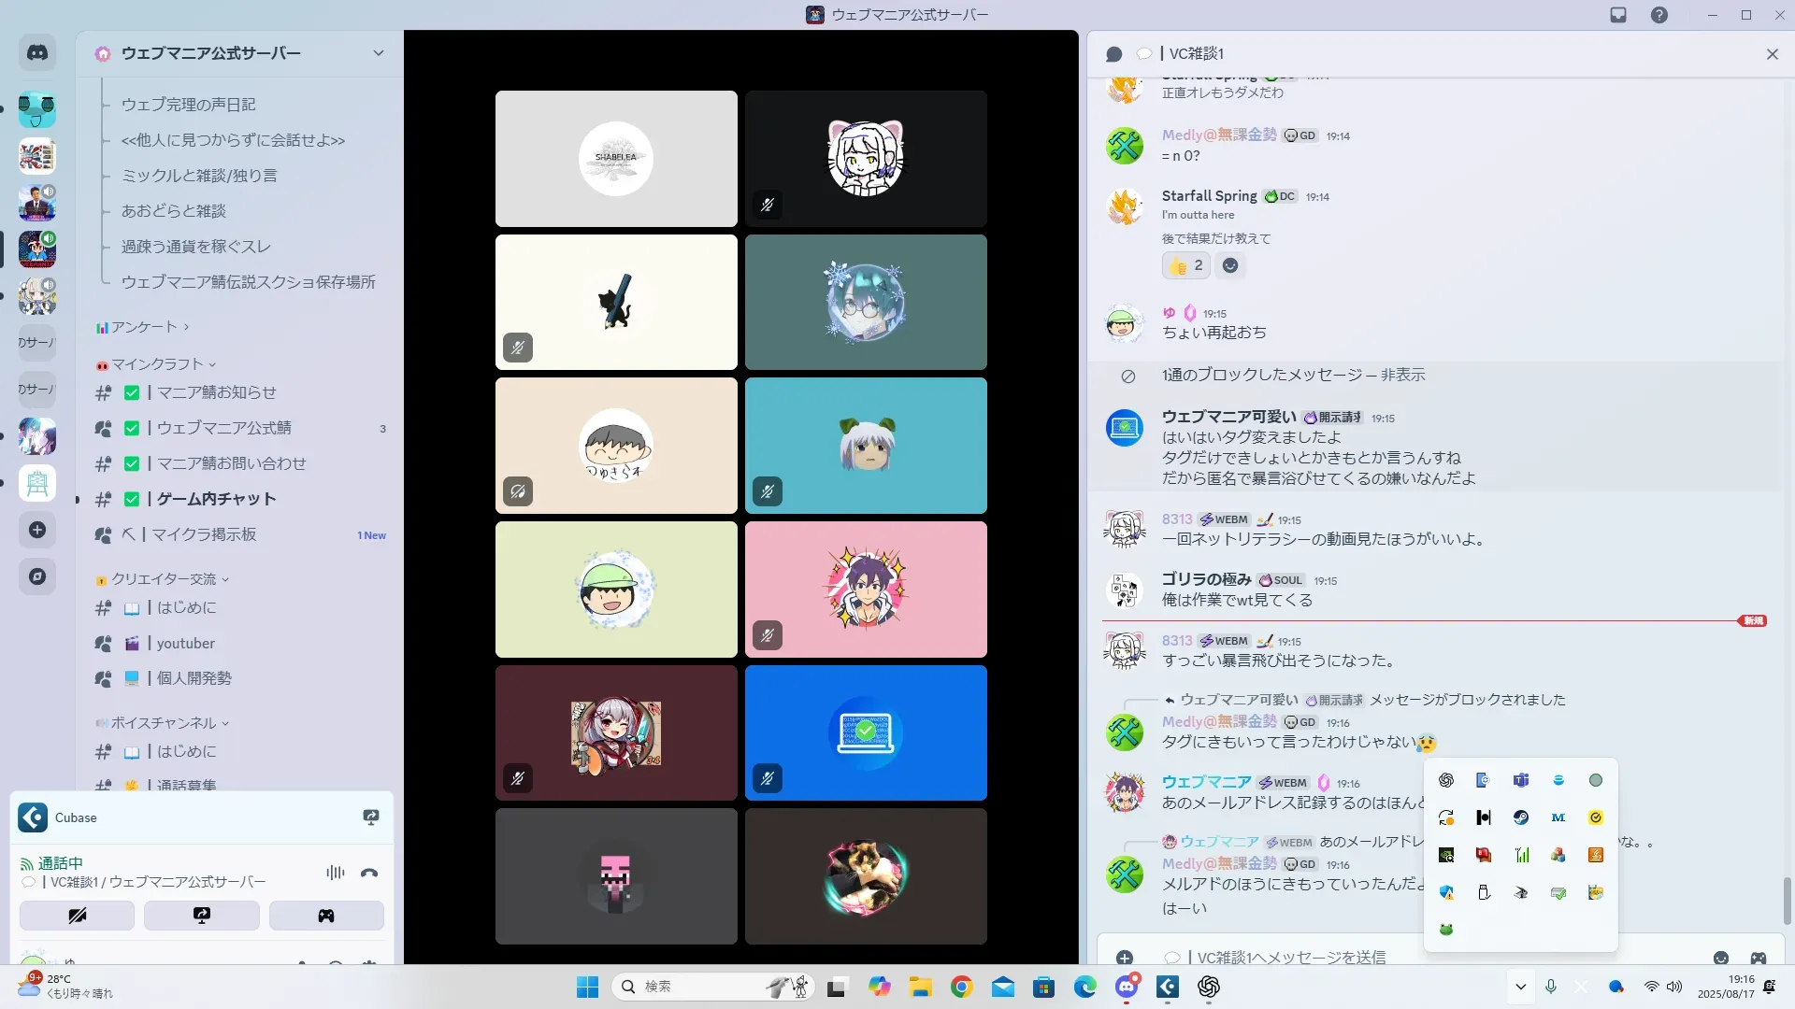Click Add a Server plus icon
This screenshot has width=1795, height=1009.
[37, 530]
